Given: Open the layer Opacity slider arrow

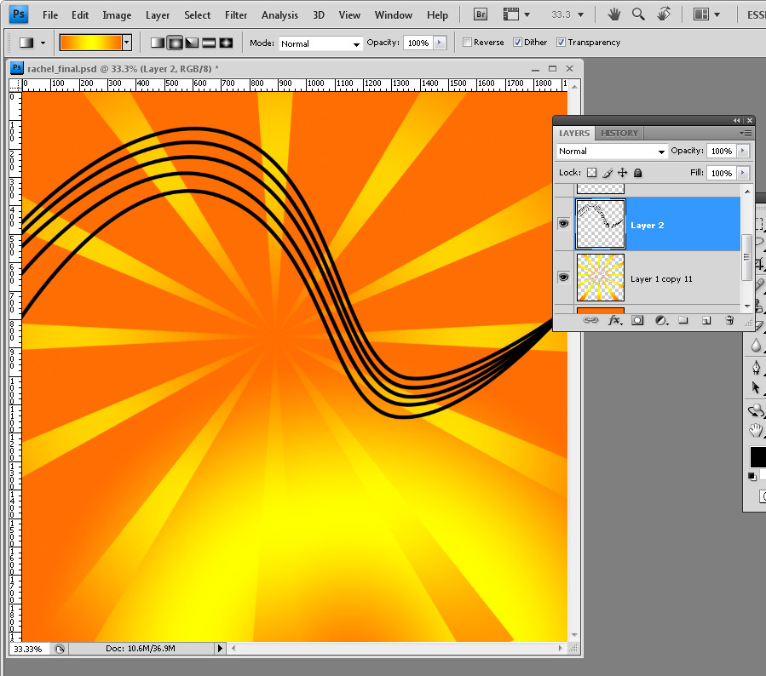Looking at the screenshot, I should tap(742, 151).
